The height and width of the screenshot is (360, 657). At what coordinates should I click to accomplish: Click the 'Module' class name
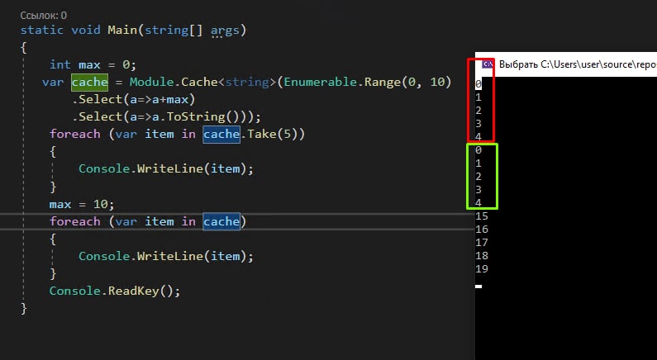[152, 82]
